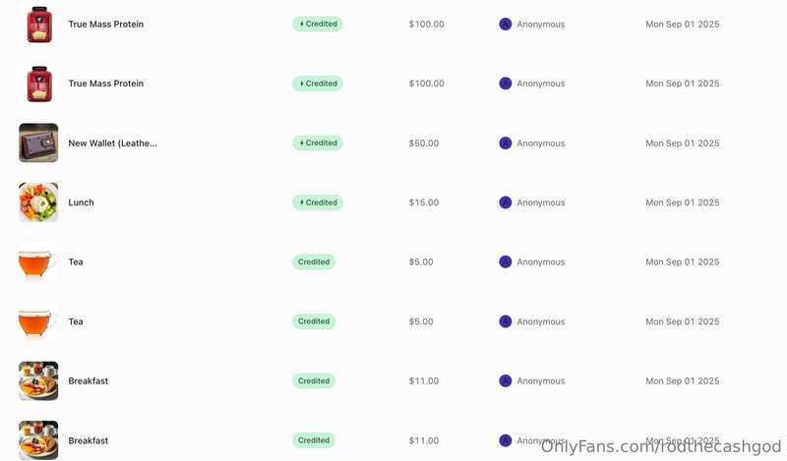Click the Credited badge for first True Mass Protein
Screen dimensions: 787x461
318,24
